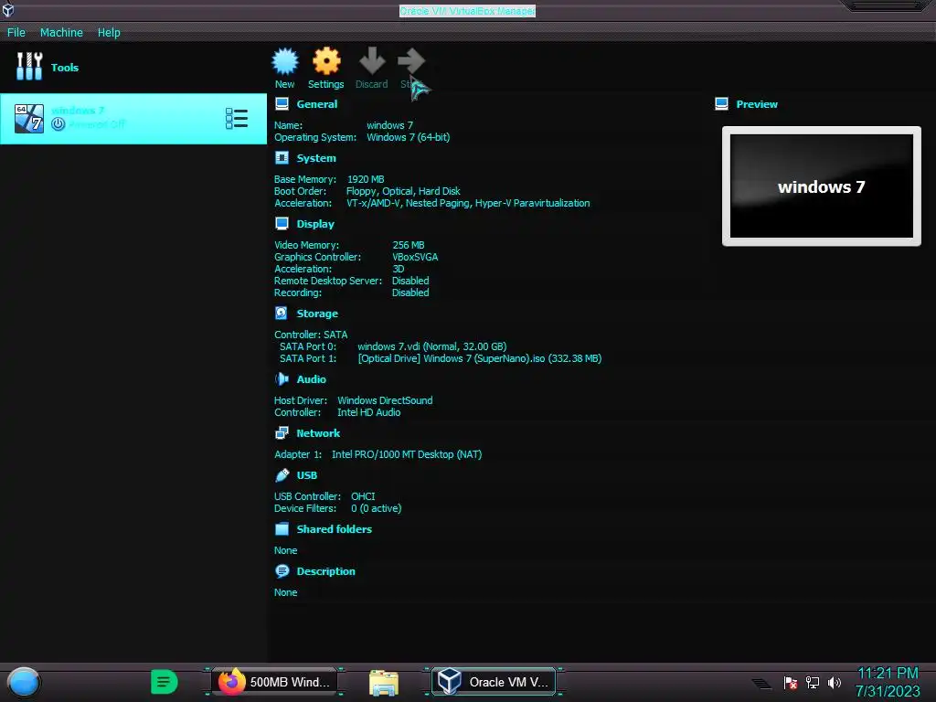Open the Display settings heading link
Screen dimensions: 936x702
315,224
